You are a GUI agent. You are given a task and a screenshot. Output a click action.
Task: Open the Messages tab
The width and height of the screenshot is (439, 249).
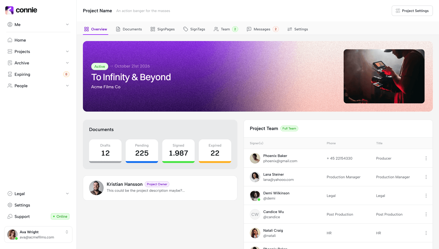pyautogui.click(x=263, y=29)
